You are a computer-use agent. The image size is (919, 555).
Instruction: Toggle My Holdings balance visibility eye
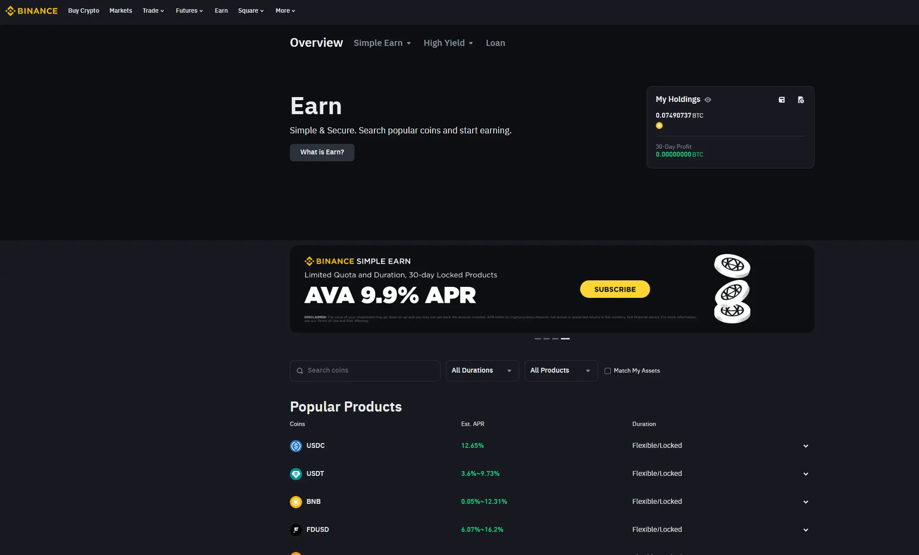point(708,100)
